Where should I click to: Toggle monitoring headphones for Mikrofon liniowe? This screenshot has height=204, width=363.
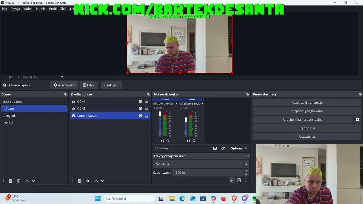pyautogui.click(x=168, y=141)
